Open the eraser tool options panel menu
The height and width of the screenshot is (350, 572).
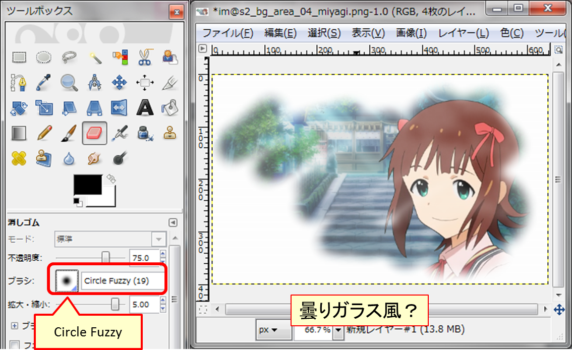click(173, 222)
